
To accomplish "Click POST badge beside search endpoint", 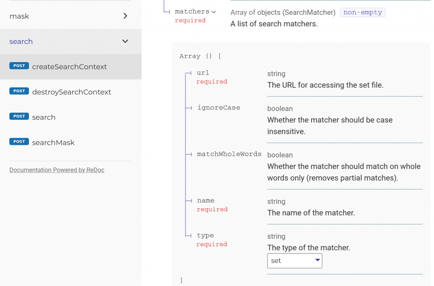I will [x=19, y=116].
